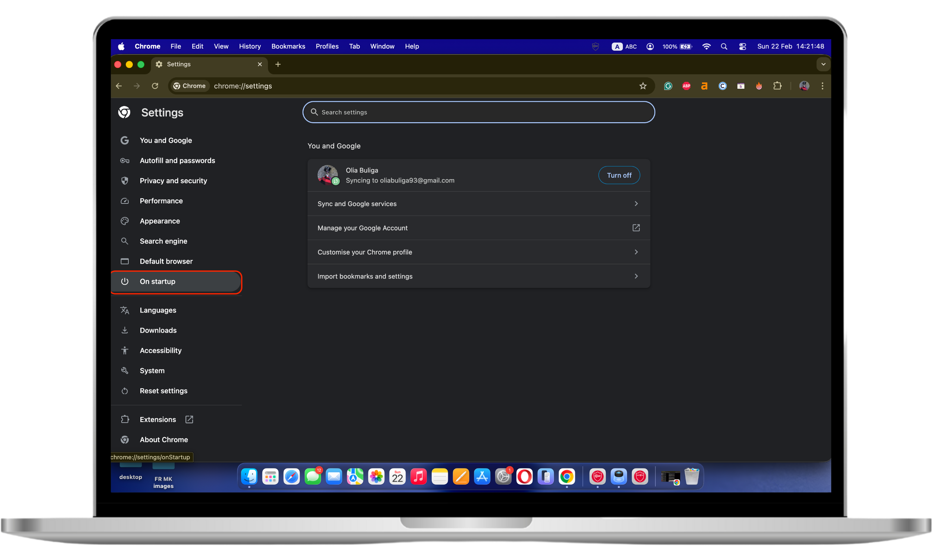
Task: Open the Grammarly extension
Action: point(668,85)
